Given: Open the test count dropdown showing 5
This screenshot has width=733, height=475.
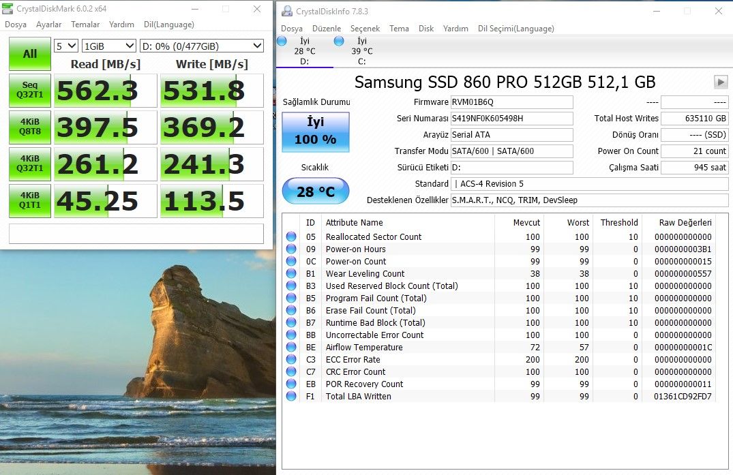Looking at the screenshot, I should (x=65, y=45).
